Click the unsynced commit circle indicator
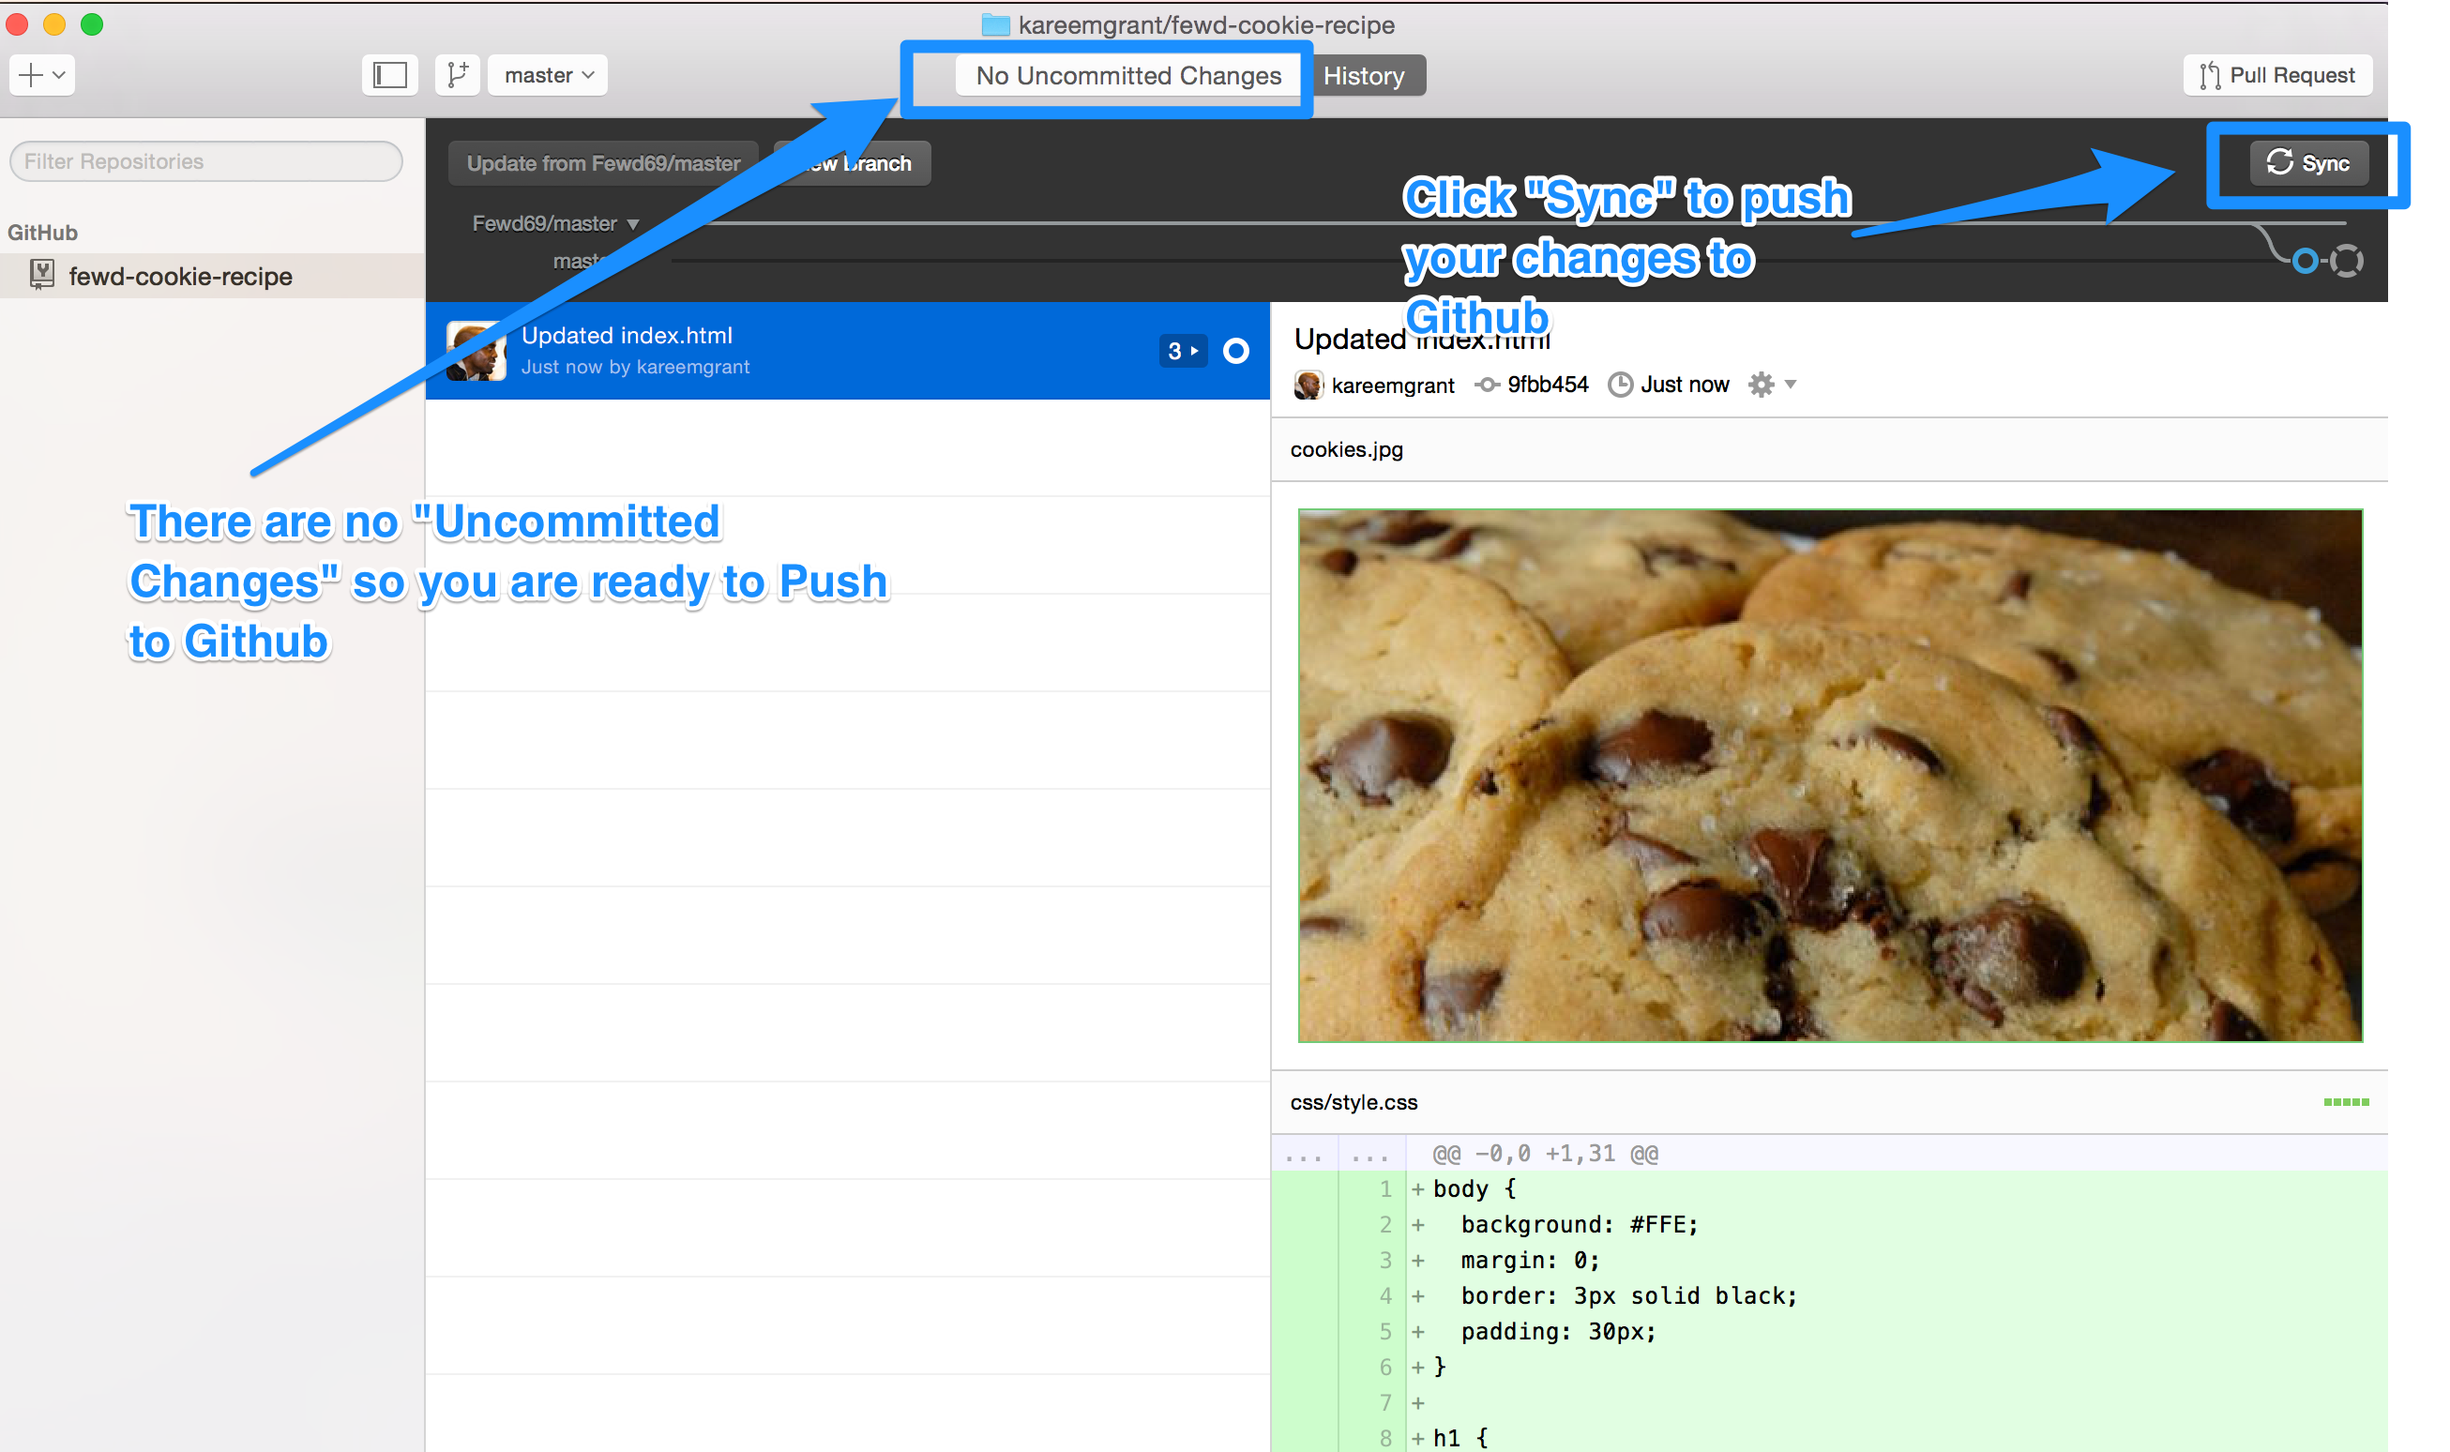Viewport: 2450px width, 1452px height. (x=1235, y=351)
